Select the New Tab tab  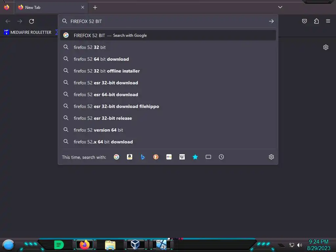52,7
